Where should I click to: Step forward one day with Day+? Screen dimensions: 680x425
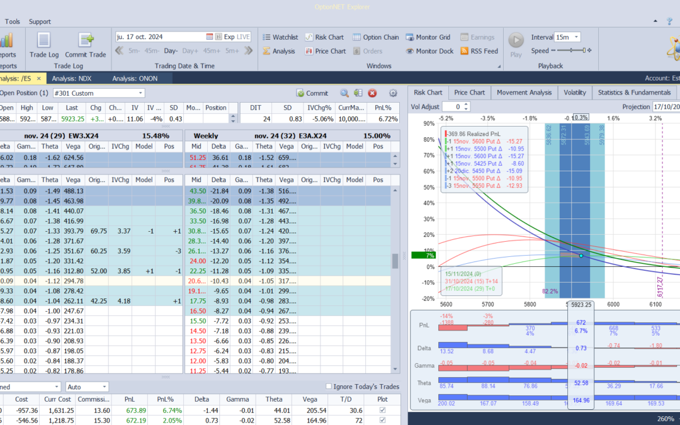[190, 51]
